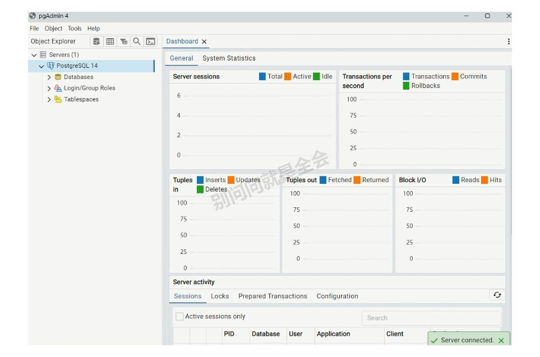Expand the Login/Group Roles node
Viewport: 540px width, 357px height.
pos(49,89)
